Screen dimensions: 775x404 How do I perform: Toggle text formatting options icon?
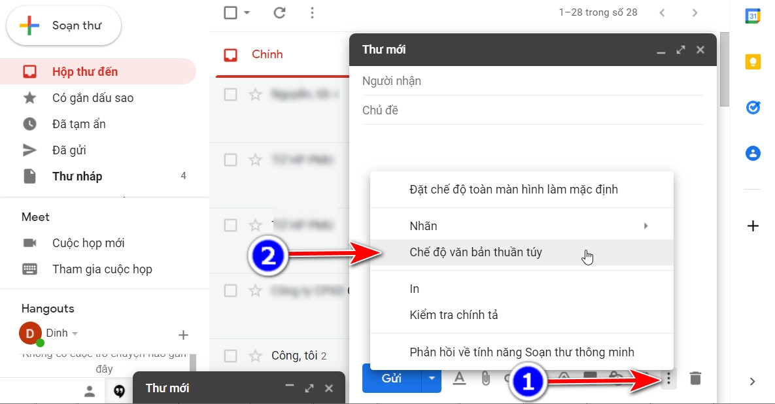[460, 379]
